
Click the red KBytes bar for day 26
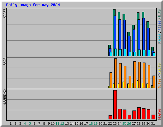click(129, 117)
